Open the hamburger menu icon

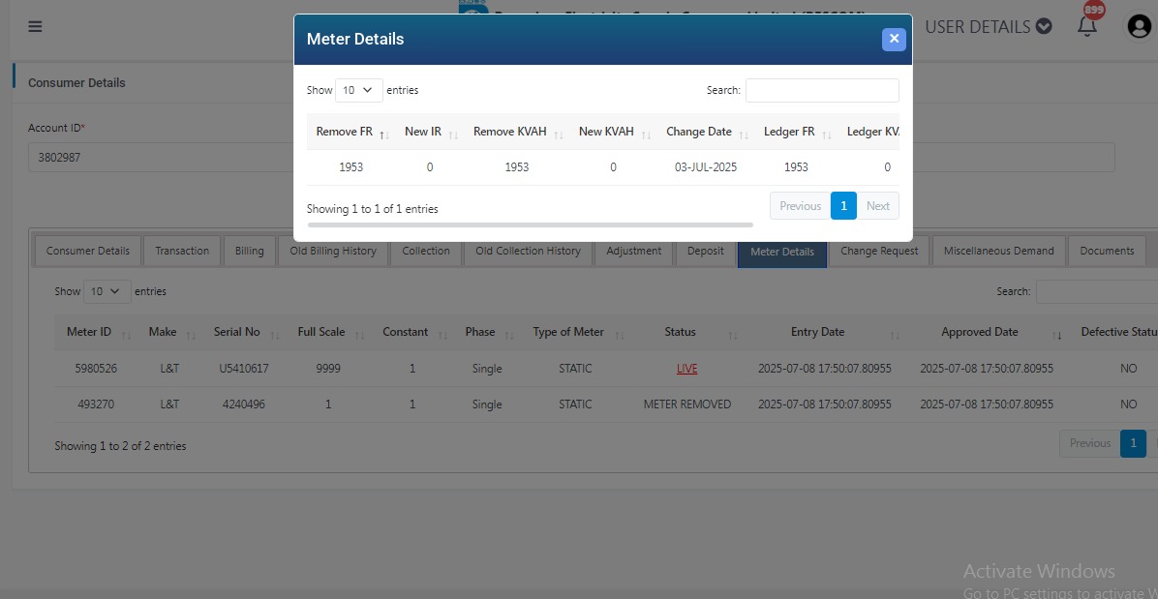[35, 26]
